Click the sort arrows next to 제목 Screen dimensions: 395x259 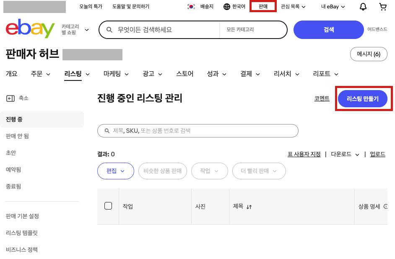(249, 207)
